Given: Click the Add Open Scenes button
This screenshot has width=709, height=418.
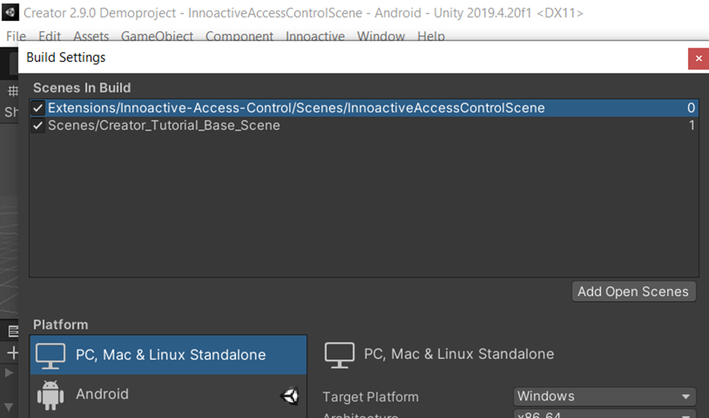Looking at the screenshot, I should (x=633, y=292).
